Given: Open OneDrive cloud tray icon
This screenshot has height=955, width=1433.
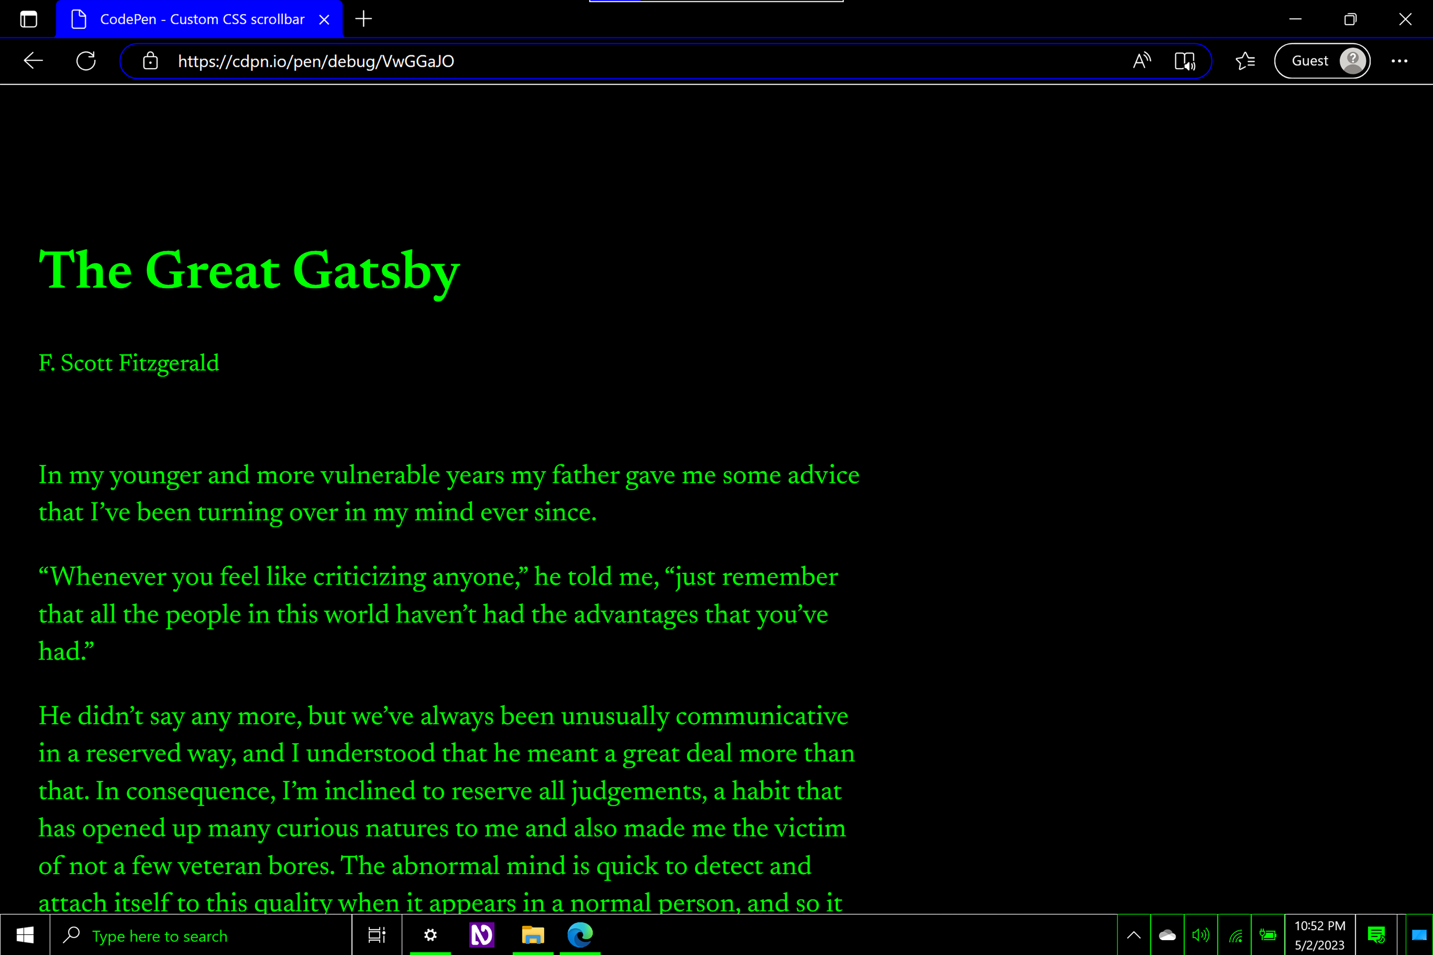Looking at the screenshot, I should pos(1167,935).
